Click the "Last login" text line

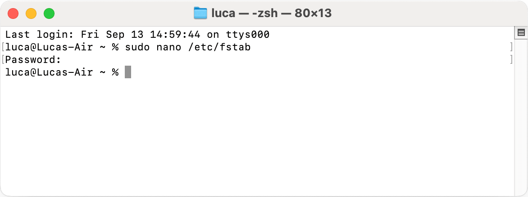tap(137, 34)
